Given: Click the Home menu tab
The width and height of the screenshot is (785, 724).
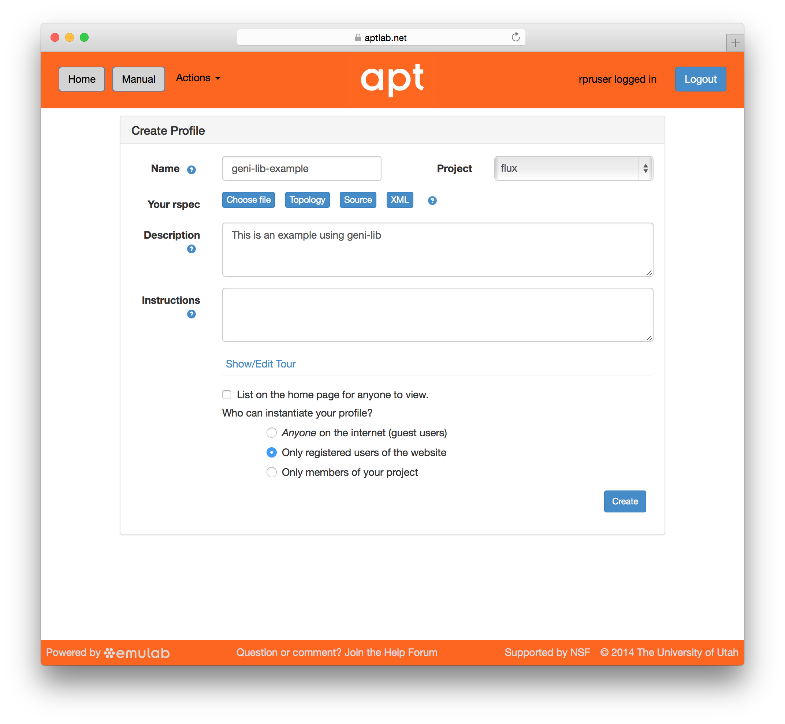Looking at the screenshot, I should pos(81,79).
